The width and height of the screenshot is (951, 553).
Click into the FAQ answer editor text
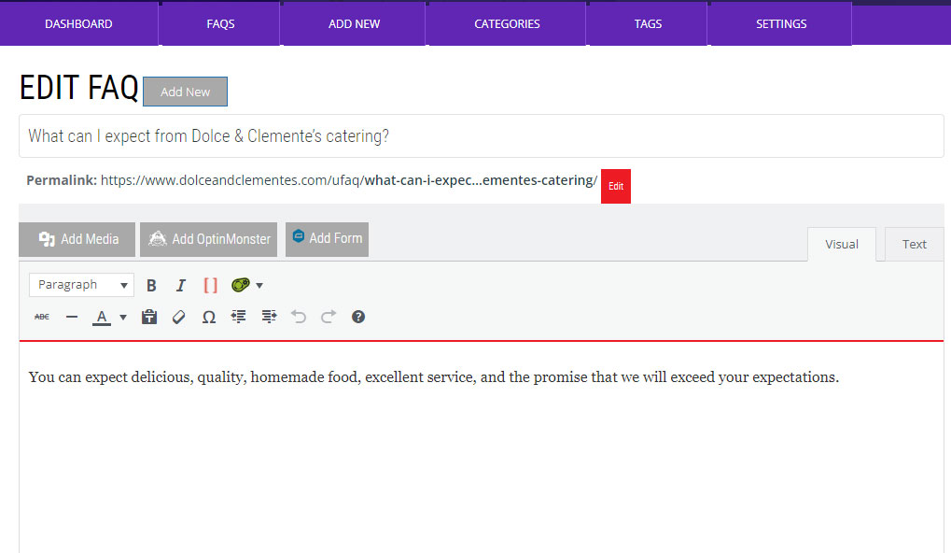click(434, 377)
